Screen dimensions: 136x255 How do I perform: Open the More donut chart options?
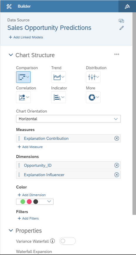click(x=93, y=97)
